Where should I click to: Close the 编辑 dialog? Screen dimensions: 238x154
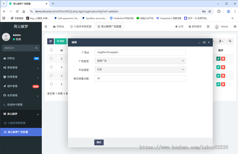click(x=209, y=42)
